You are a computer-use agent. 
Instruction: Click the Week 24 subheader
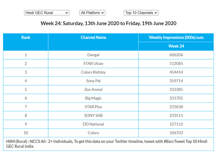pos(176,46)
